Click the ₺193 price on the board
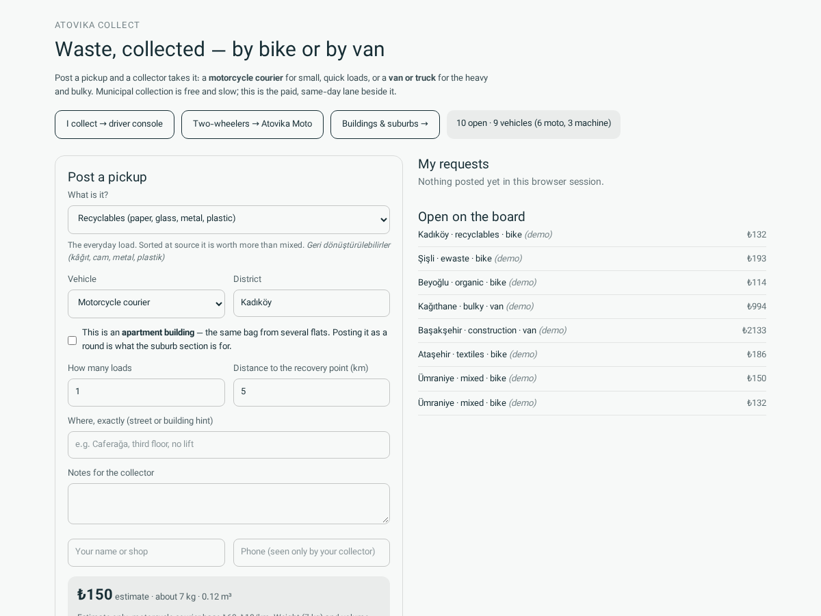 point(756,259)
